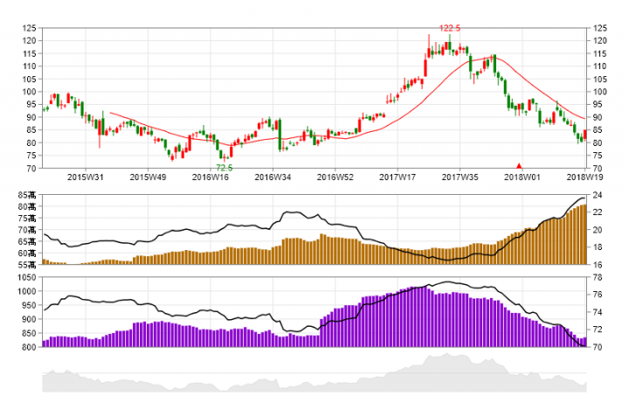
Task: Click the 1050 left axis label
Action: click(27, 277)
